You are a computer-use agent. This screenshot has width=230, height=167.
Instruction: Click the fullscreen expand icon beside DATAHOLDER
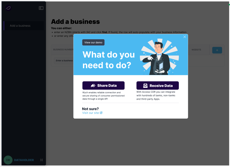tap(42, 160)
